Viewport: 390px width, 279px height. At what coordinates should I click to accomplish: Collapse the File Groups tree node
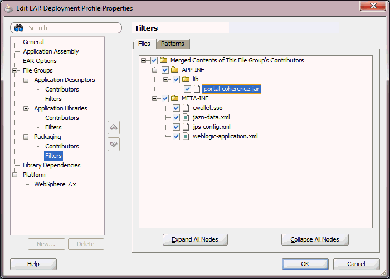15,70
